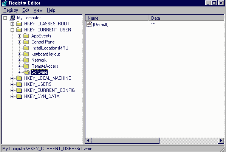Screen dimensions: 226x152
Task: Click the horizontal scrollbar thumb
Action: [x=125, y=140]
